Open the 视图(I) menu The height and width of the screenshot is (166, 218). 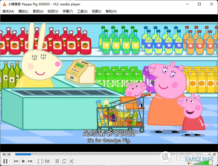96,11
